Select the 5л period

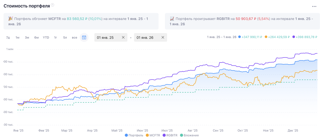pyautogui.click(x=65, y=37)
